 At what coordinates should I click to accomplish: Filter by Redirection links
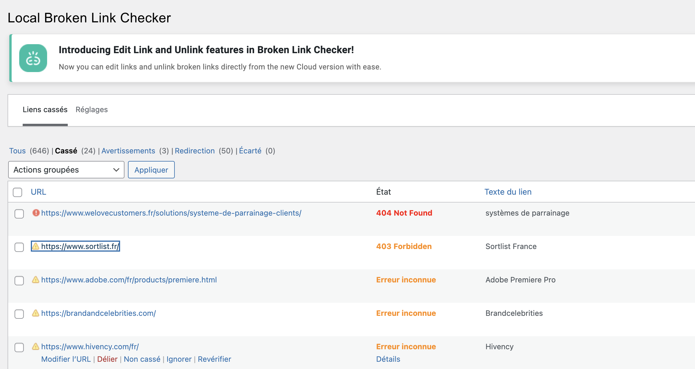(195, 151)
